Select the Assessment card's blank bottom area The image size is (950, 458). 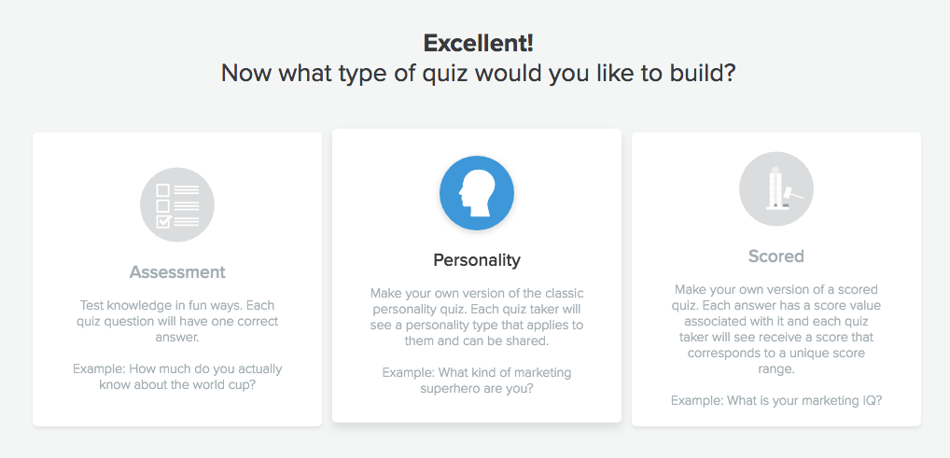point(177,410)
